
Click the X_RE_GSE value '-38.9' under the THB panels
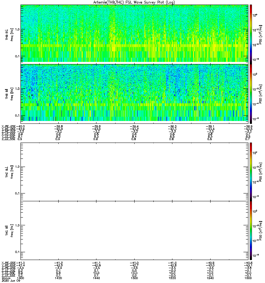click(248, 126)
